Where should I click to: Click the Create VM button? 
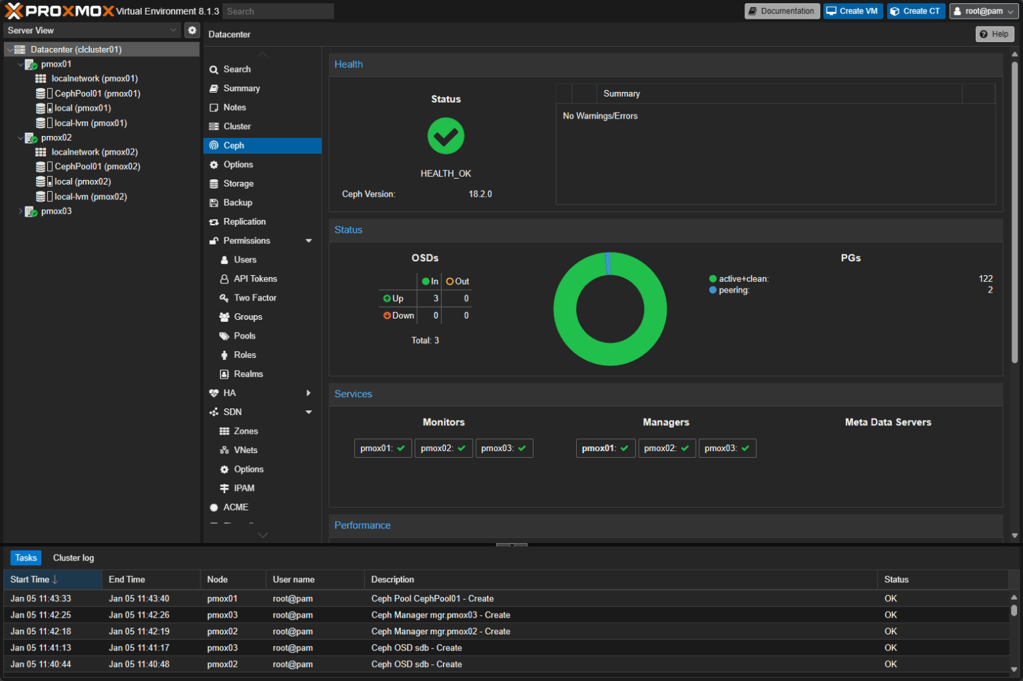click(852, 11)
